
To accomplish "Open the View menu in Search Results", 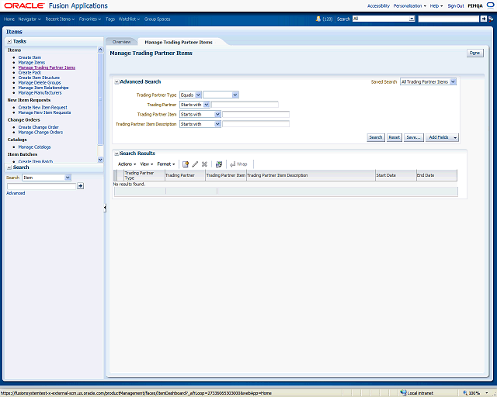I will [147, 164].
